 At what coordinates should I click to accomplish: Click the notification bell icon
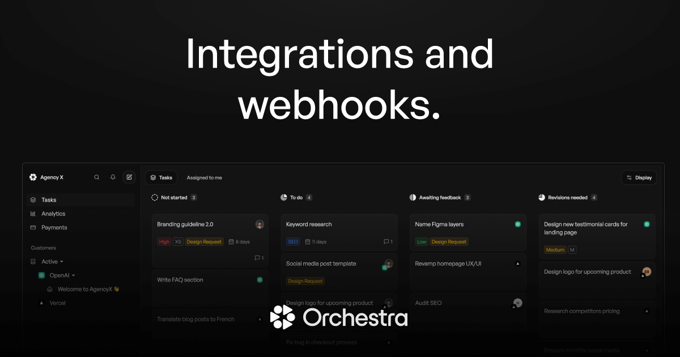pos(113,177)
